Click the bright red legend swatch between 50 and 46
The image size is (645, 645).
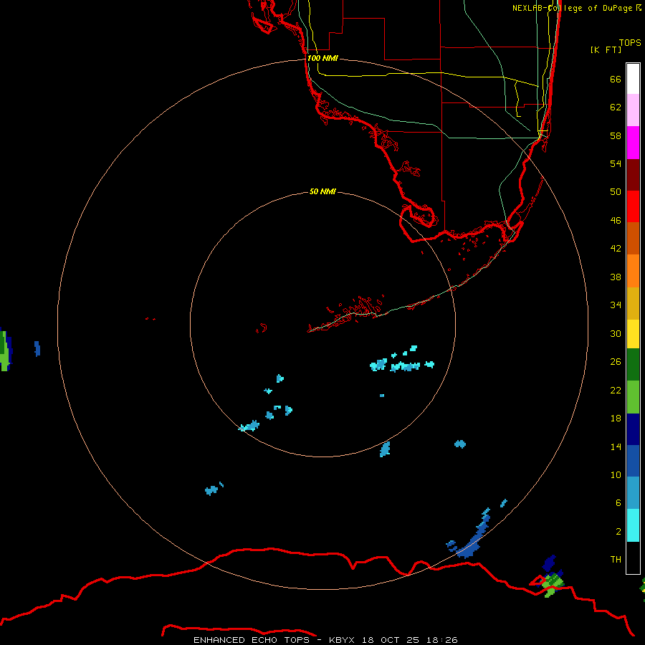coord(633,206)
